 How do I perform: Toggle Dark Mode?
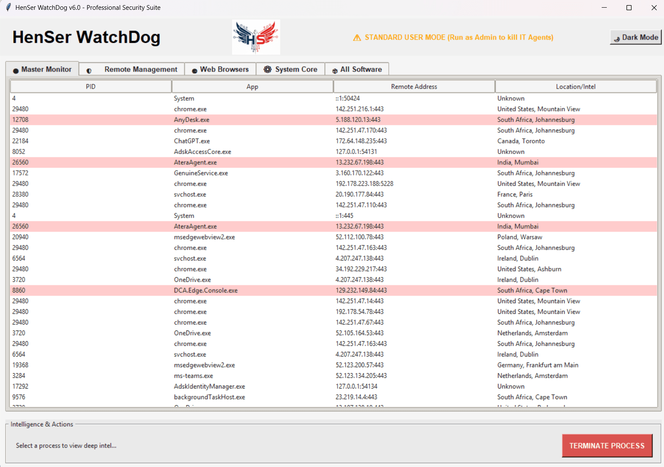coord(635,38)
